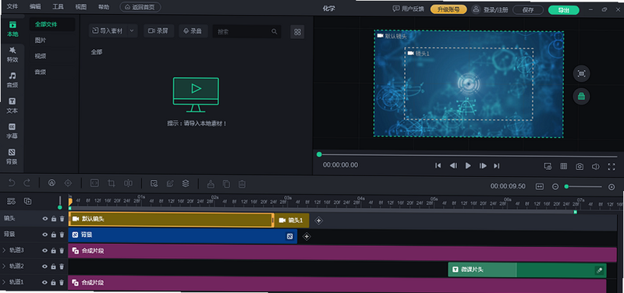This screenshot has width=624, height=293.
Task: Click the preview playback progress bar handle
Action: pos(319,154)
